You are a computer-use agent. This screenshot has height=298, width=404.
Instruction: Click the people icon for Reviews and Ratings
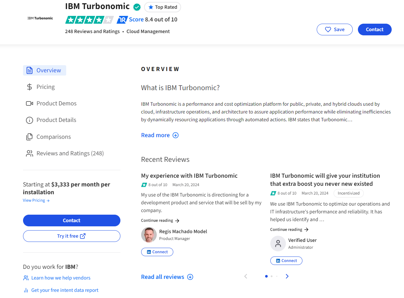[x=30, y=153]
